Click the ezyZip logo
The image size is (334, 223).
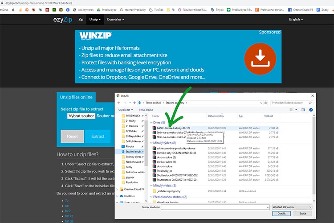(x=63, y=20)
